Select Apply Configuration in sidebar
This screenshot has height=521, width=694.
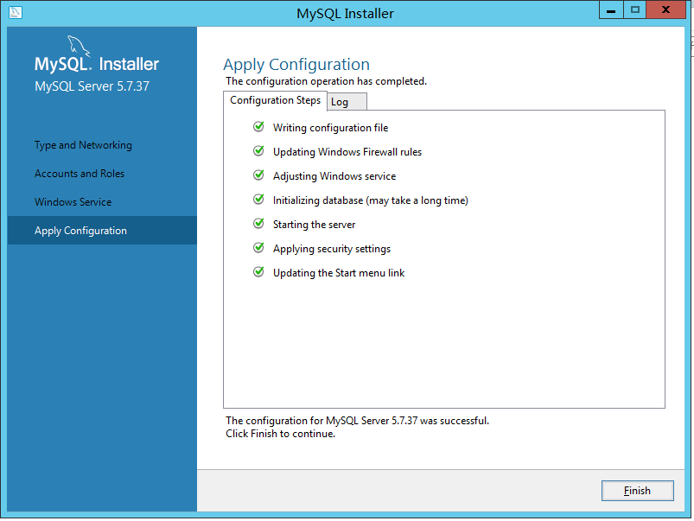[102, 230]
